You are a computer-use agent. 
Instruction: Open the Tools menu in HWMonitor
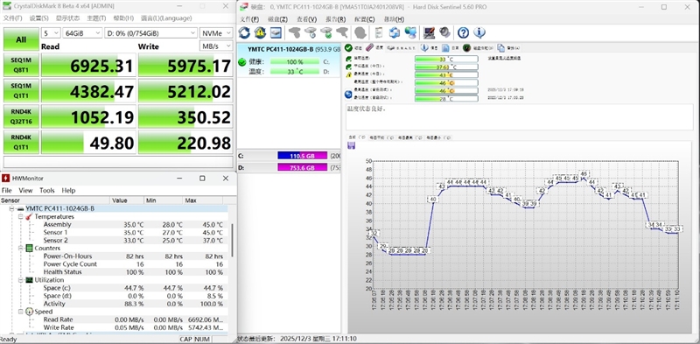(47, 190)
